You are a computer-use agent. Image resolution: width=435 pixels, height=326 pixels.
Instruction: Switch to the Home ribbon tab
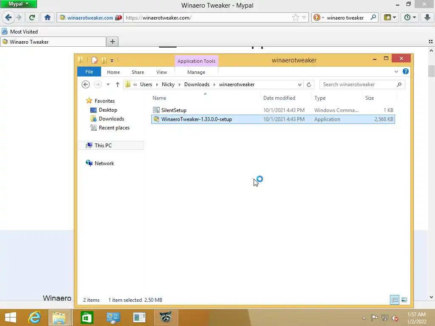click(x=113, y=72)
